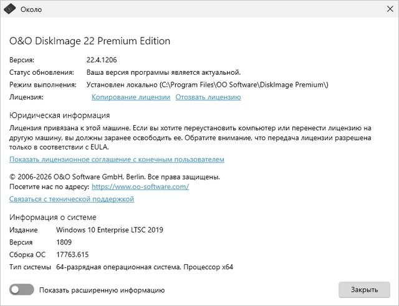This screenshot has height=306, width=399.
Task: Open Связаться с технической поддержкой link
Action: (72, 199)
